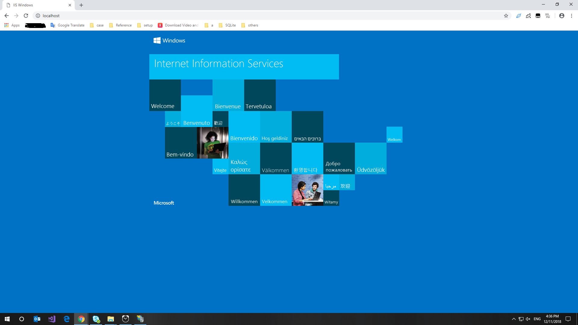This screenshot has height=325, width=578.
Task: Click the Git Zip extension icon
Action: [548, 16]
